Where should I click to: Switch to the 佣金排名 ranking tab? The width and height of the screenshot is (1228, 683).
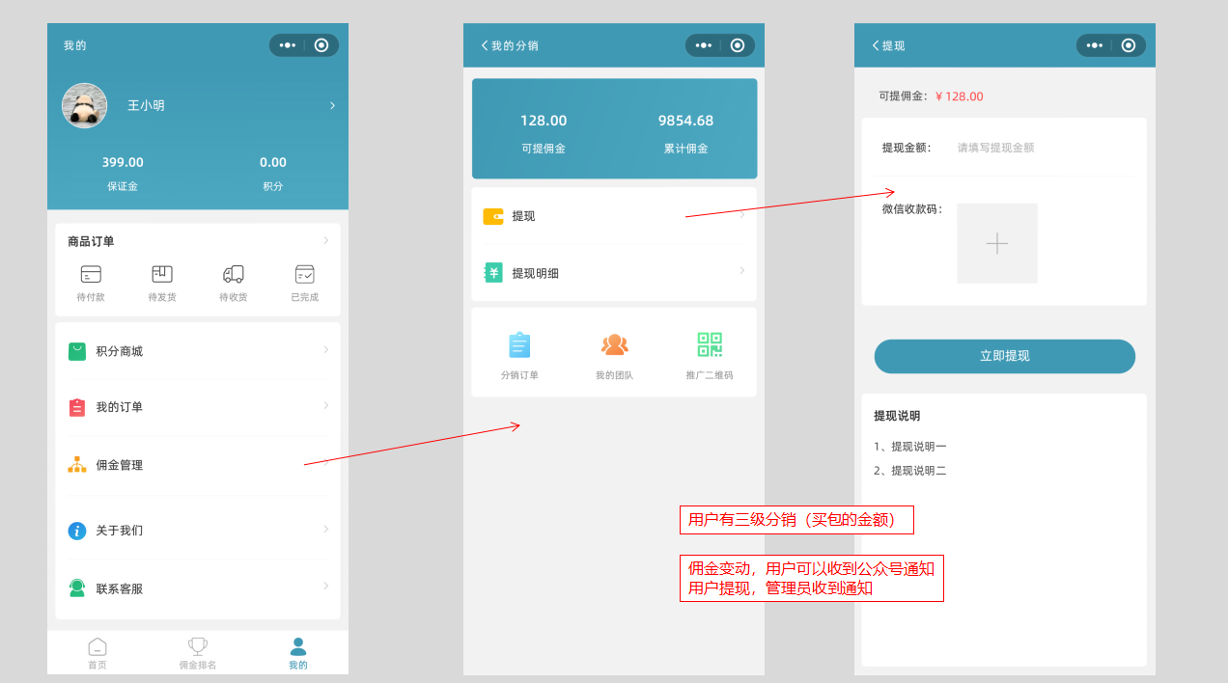pyautogui.click(x=198, y=653)
